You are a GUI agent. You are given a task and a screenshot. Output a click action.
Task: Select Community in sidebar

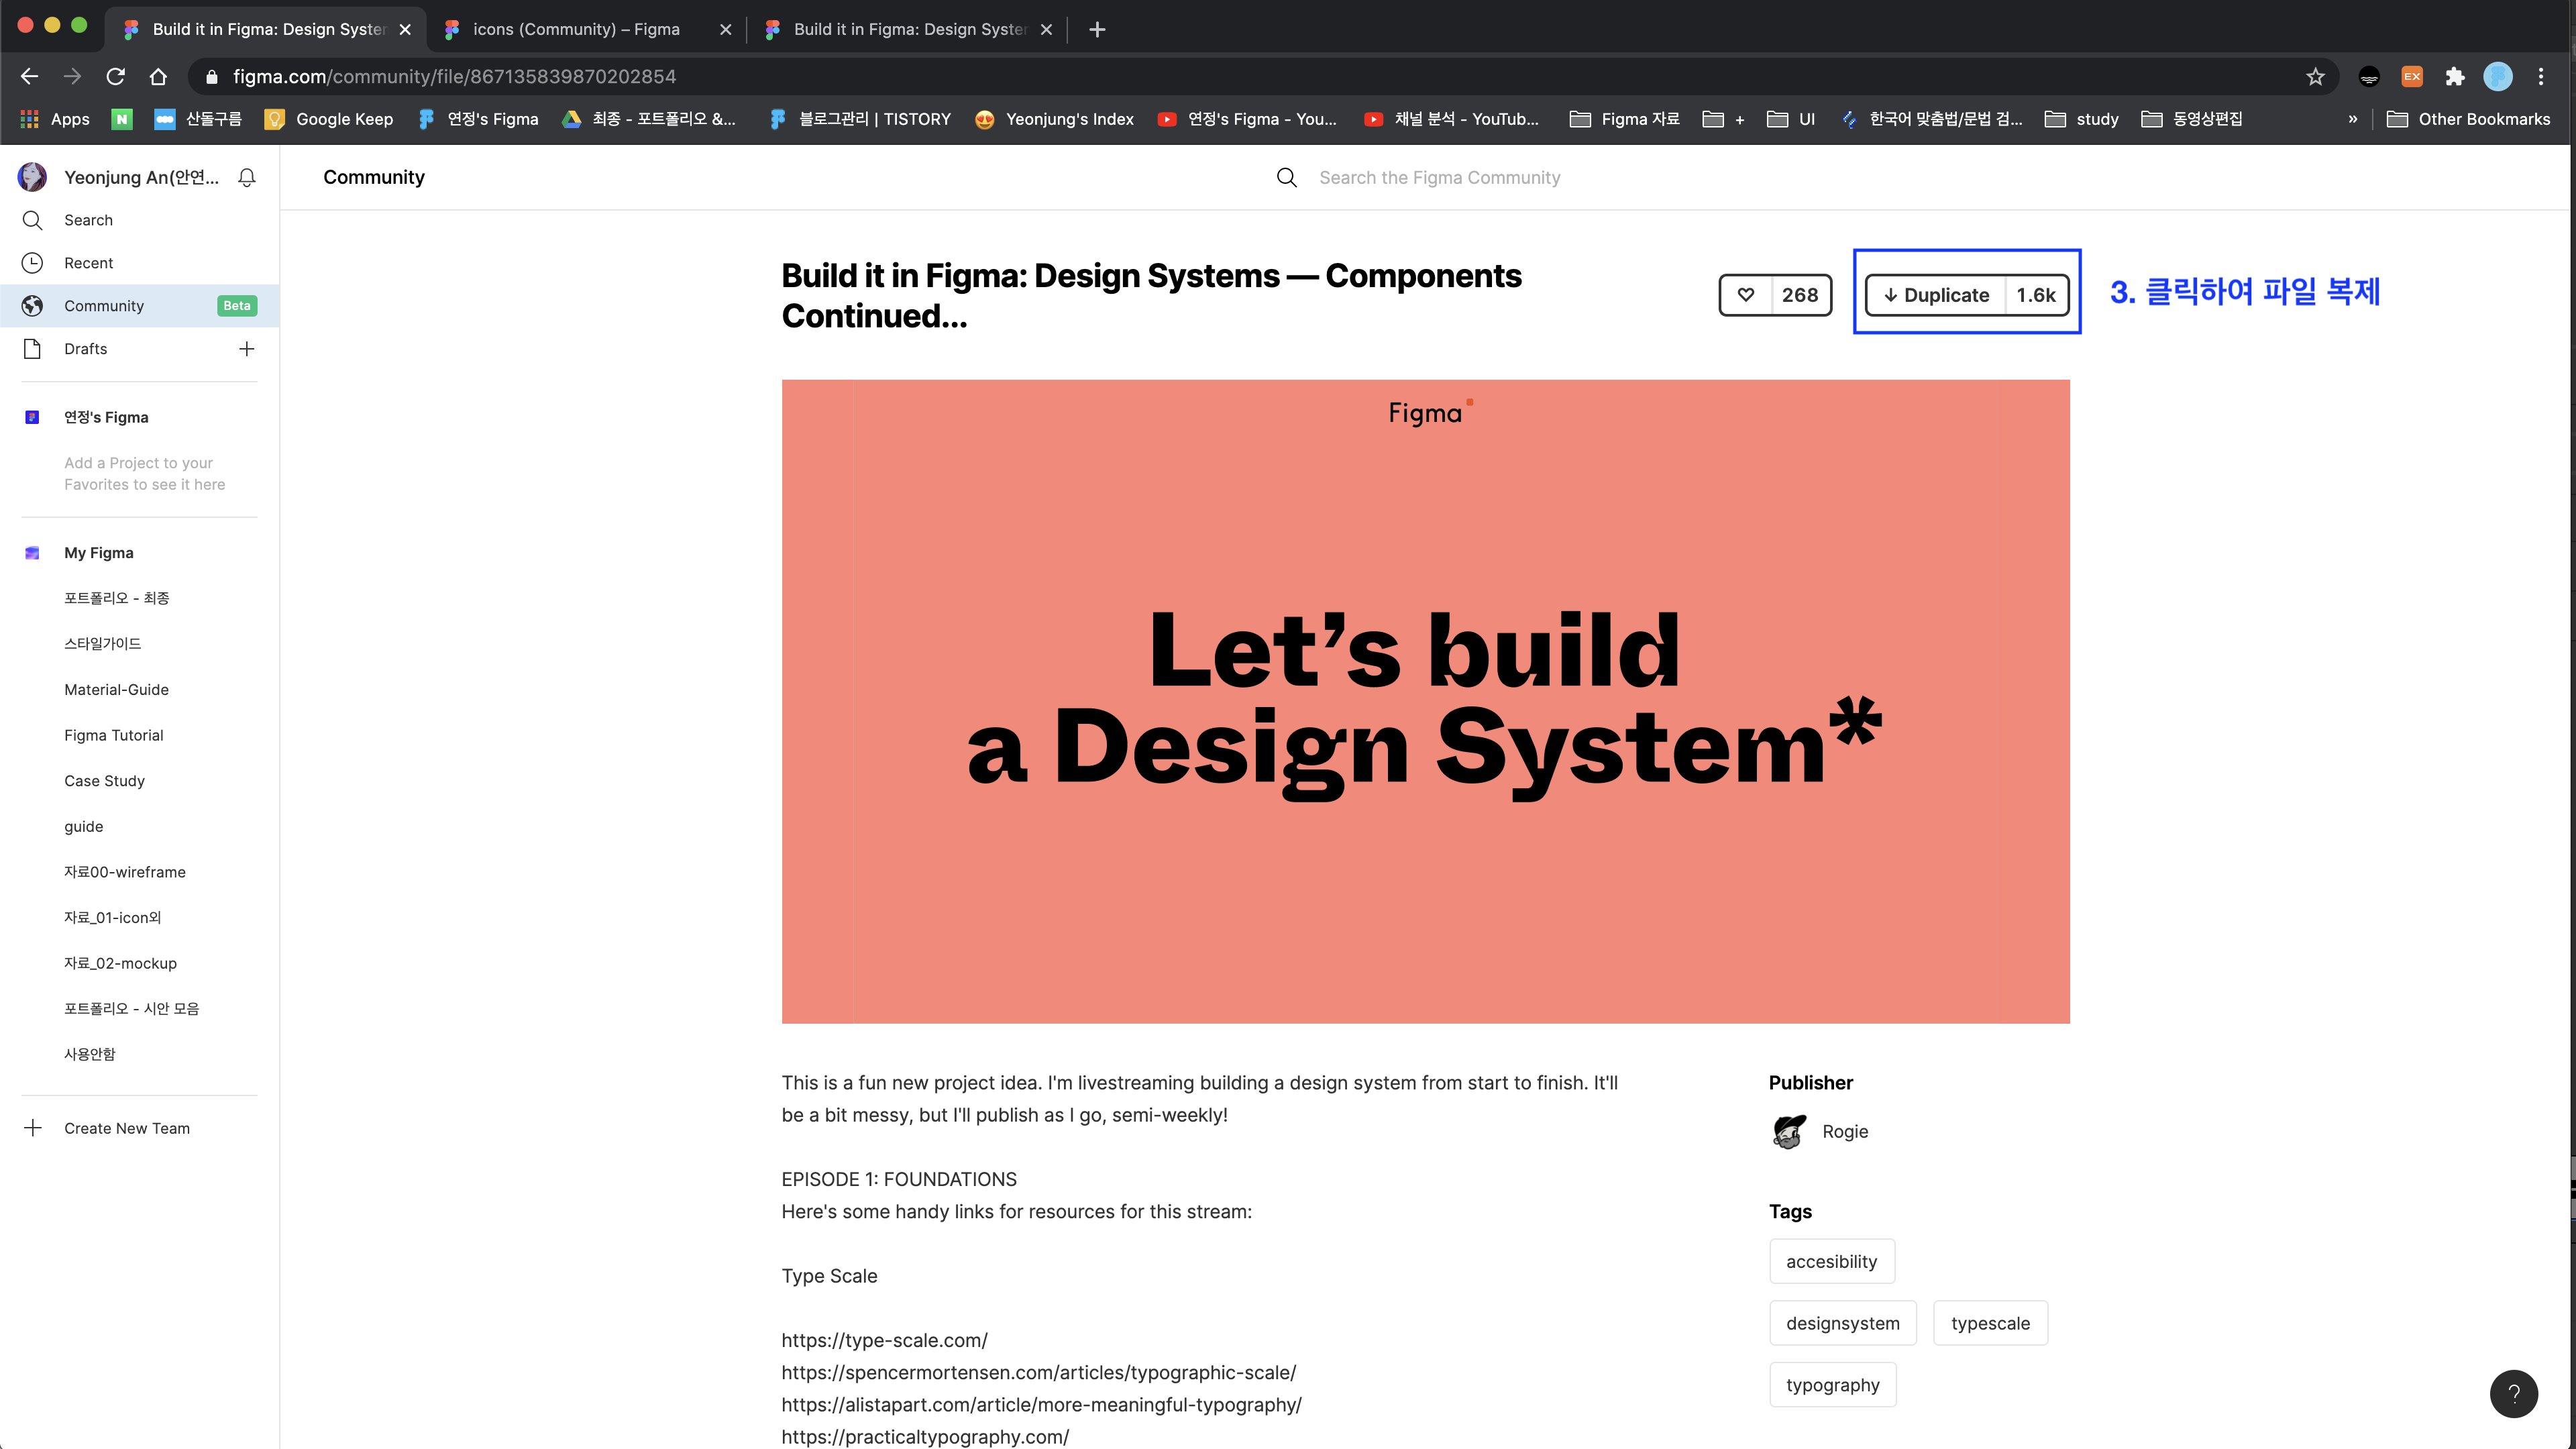(104, 306)
